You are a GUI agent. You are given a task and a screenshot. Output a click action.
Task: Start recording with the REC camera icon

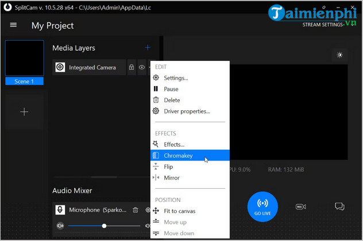(300, 207)
